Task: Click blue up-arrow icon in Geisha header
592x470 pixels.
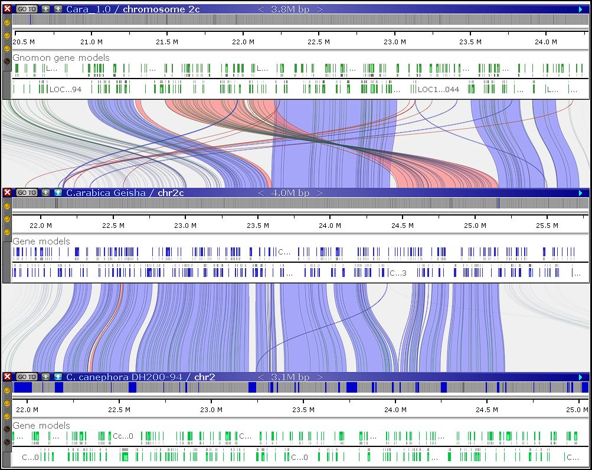Action: point(57,193)
